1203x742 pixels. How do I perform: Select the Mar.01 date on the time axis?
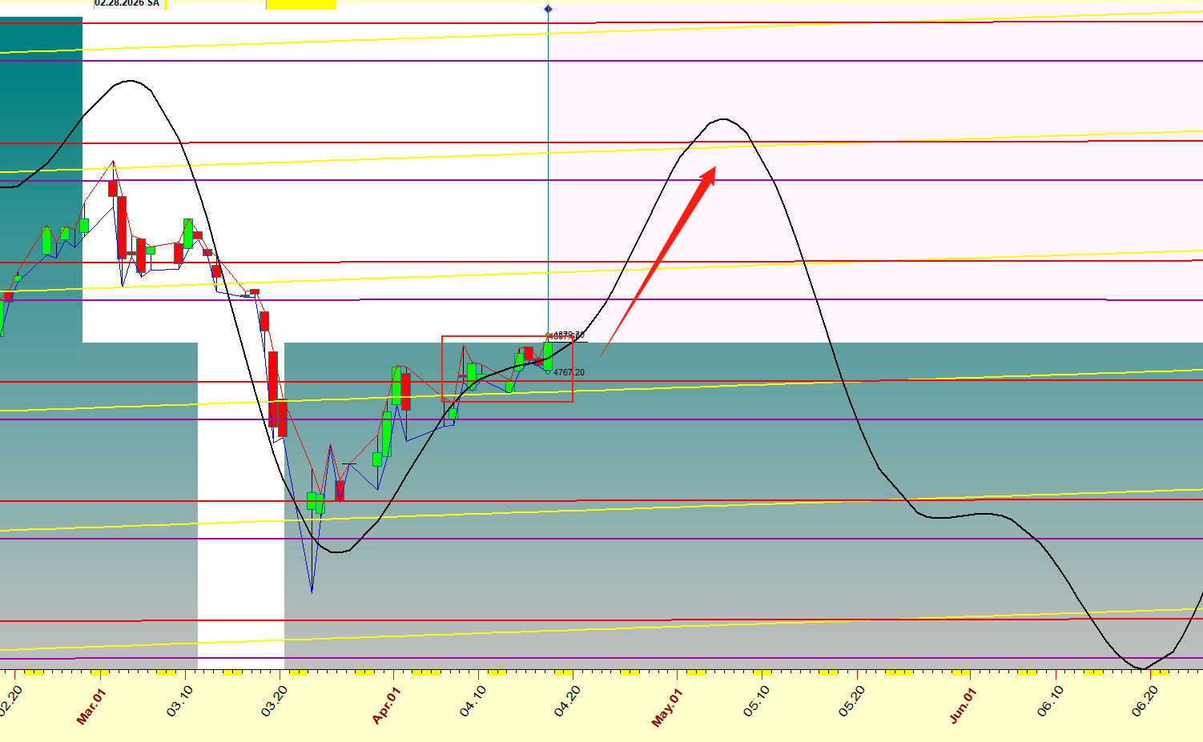tap(91, 706)
